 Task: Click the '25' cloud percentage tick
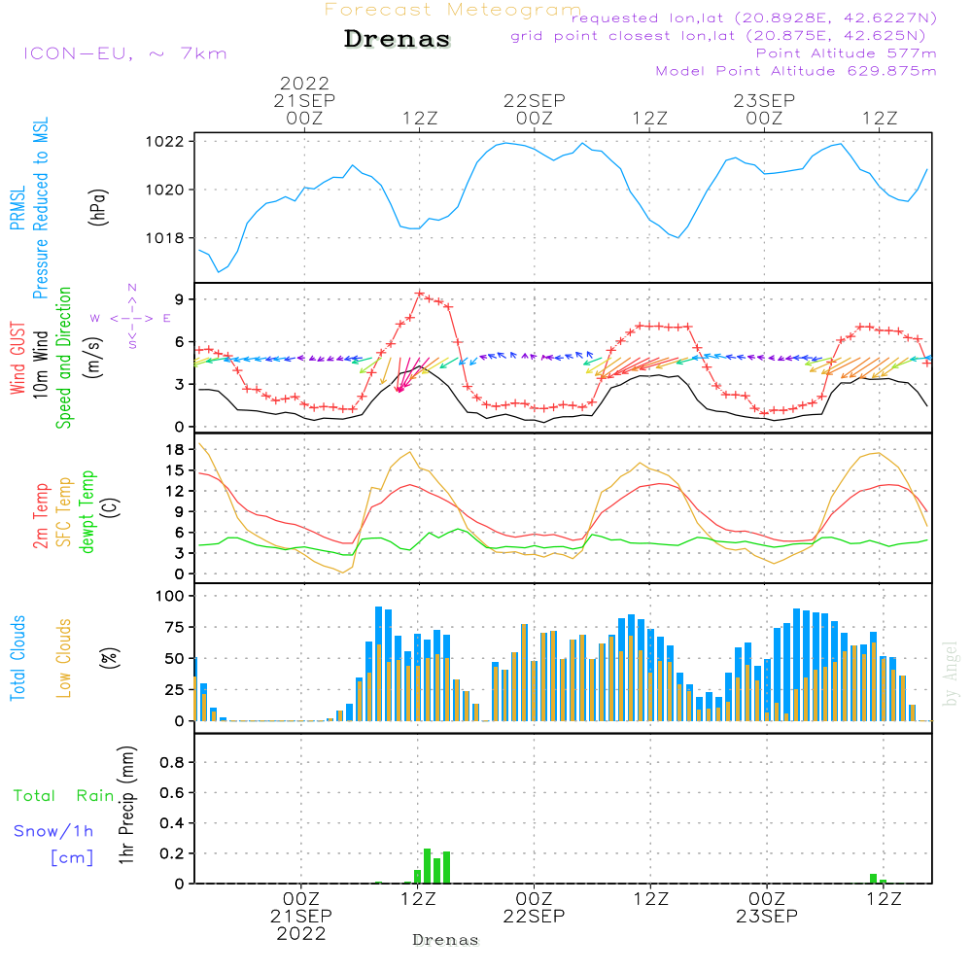175,689
